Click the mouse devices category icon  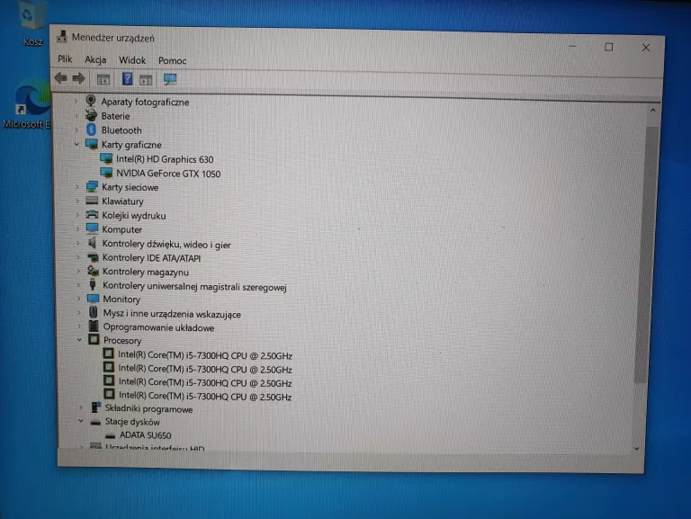coord(93,312)
